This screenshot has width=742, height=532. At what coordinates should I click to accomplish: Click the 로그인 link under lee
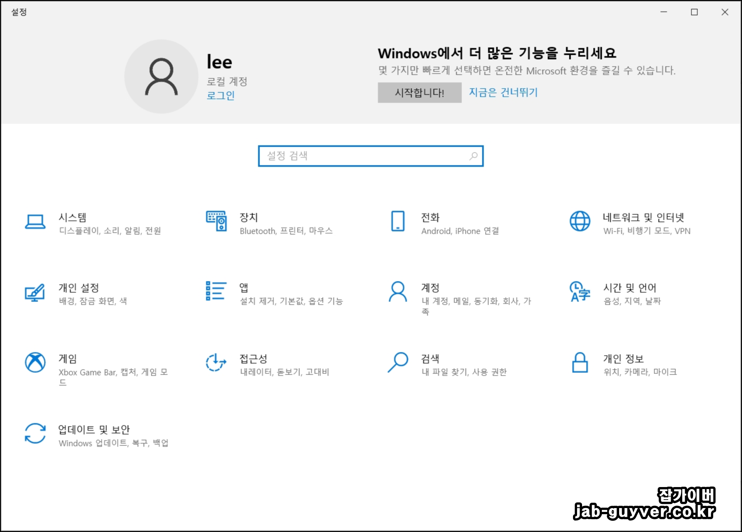pos(221,95)
